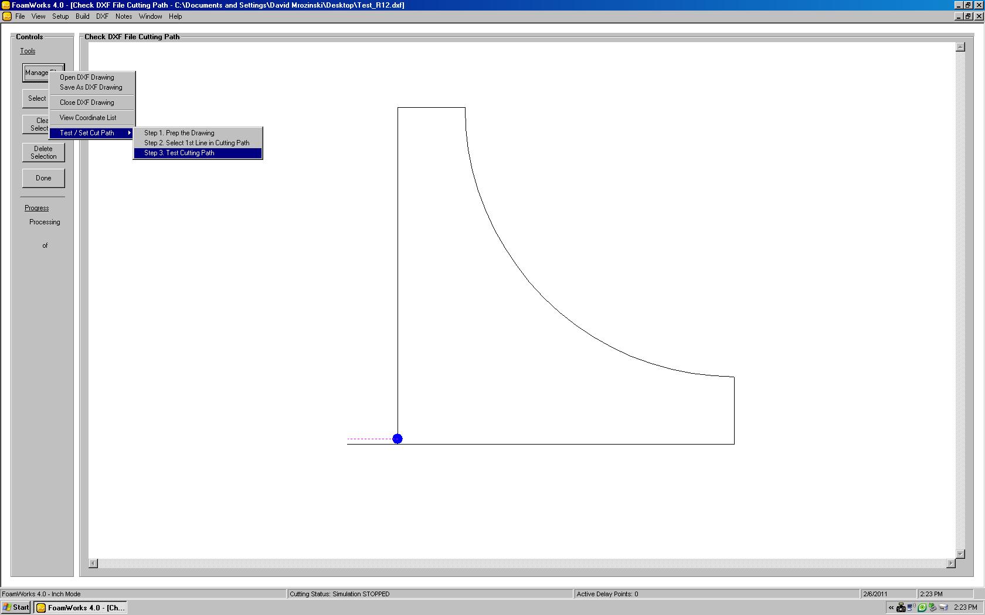Click the FoamWorks icon in the title bar
This screenshot has width=985, height=615.
tap(6, 5)
